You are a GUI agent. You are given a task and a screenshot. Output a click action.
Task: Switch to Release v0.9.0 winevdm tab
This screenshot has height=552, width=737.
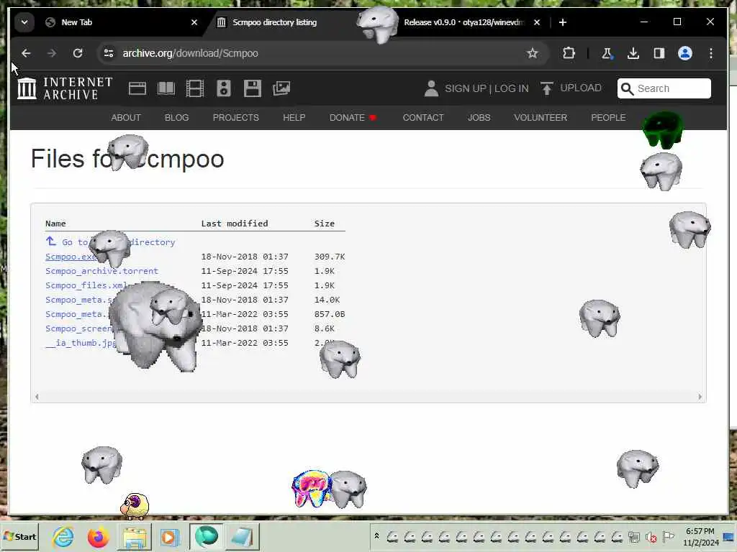tap(464, 22)
